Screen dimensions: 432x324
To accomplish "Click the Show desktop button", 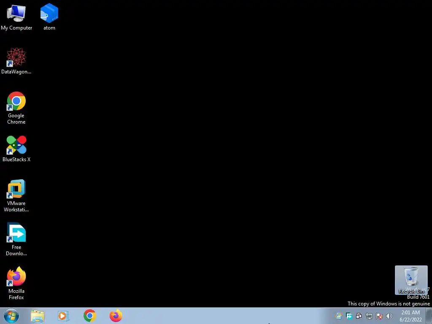I will (429, 316).
